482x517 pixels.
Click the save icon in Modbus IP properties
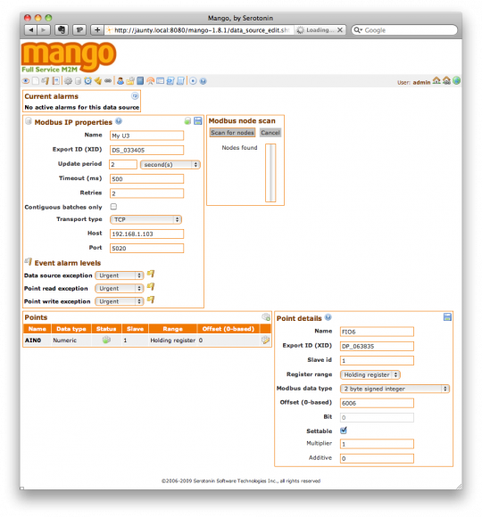click(x=198, y=120)
